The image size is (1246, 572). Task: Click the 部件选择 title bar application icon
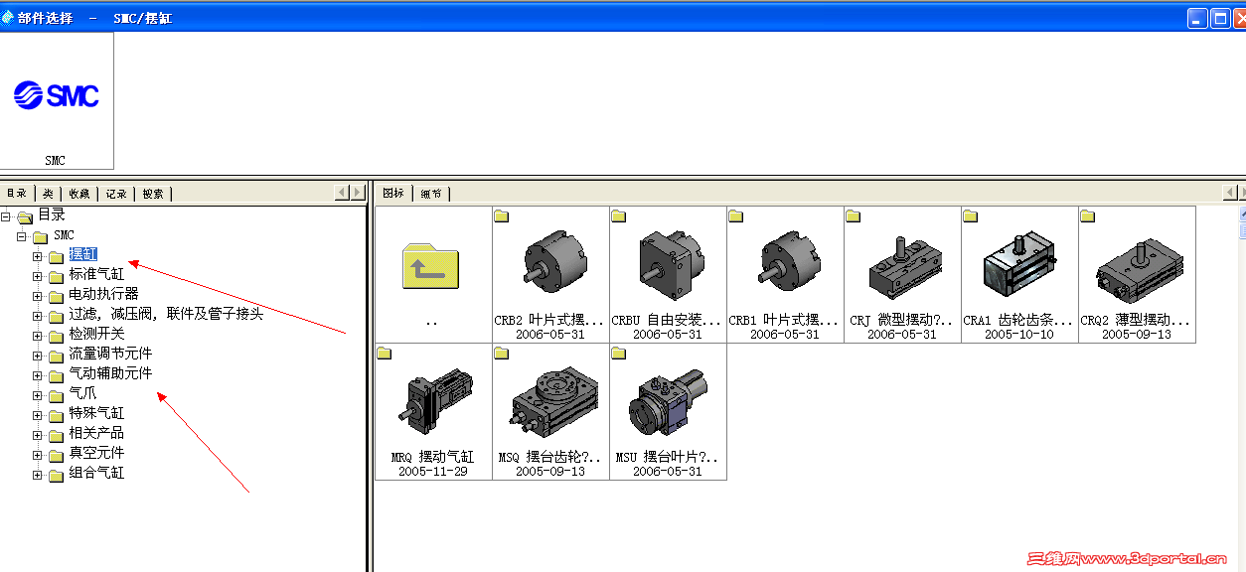coord(8,16)
